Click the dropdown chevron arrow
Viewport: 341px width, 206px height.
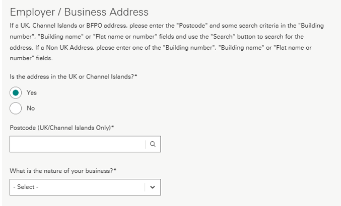[x=153, y=187]
